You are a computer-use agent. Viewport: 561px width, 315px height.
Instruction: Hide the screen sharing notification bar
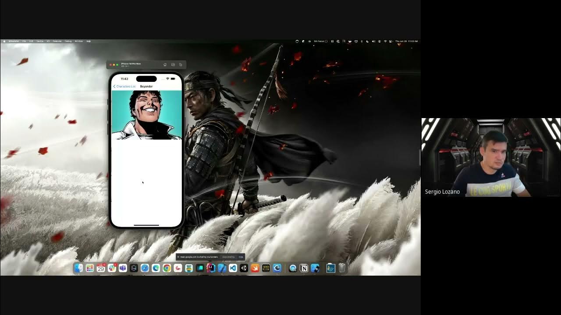point(241,257)
